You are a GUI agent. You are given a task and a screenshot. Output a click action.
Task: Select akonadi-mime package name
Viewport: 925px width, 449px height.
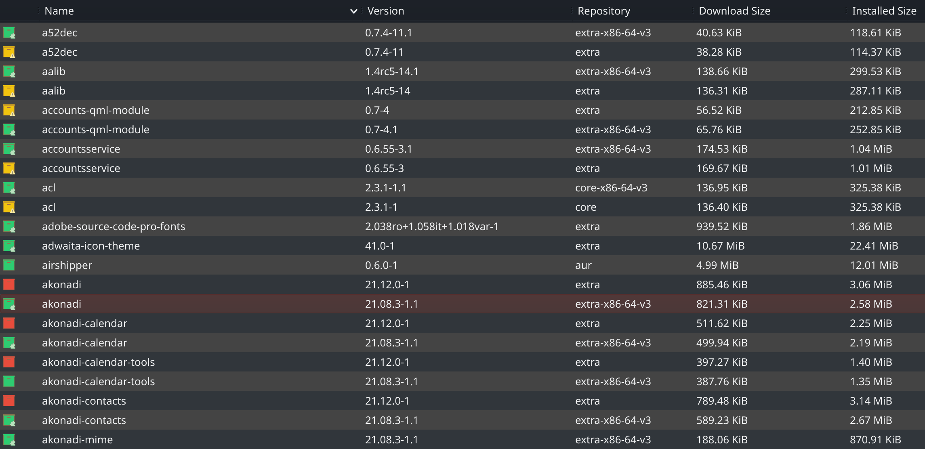pos(78,440)
